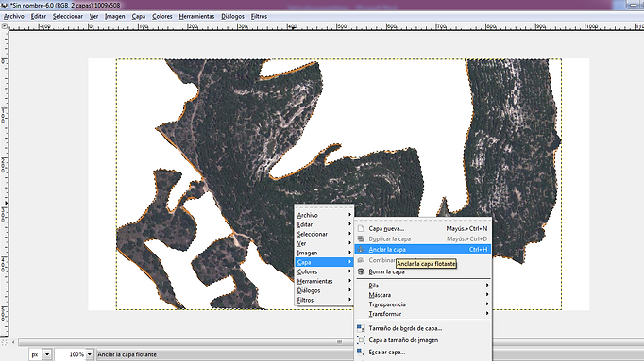Expand Herramientas in the context menu
This screenshot has height=361, width=644.
(324, 281)
